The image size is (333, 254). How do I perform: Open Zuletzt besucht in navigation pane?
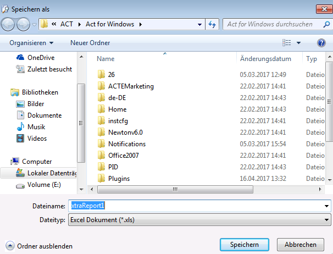tap(44, 69)
